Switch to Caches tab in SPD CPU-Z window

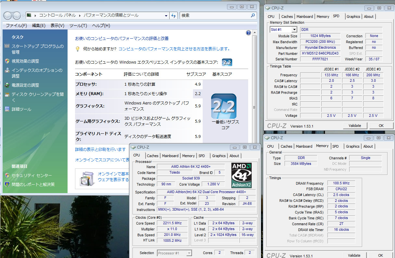click(287, 17)
